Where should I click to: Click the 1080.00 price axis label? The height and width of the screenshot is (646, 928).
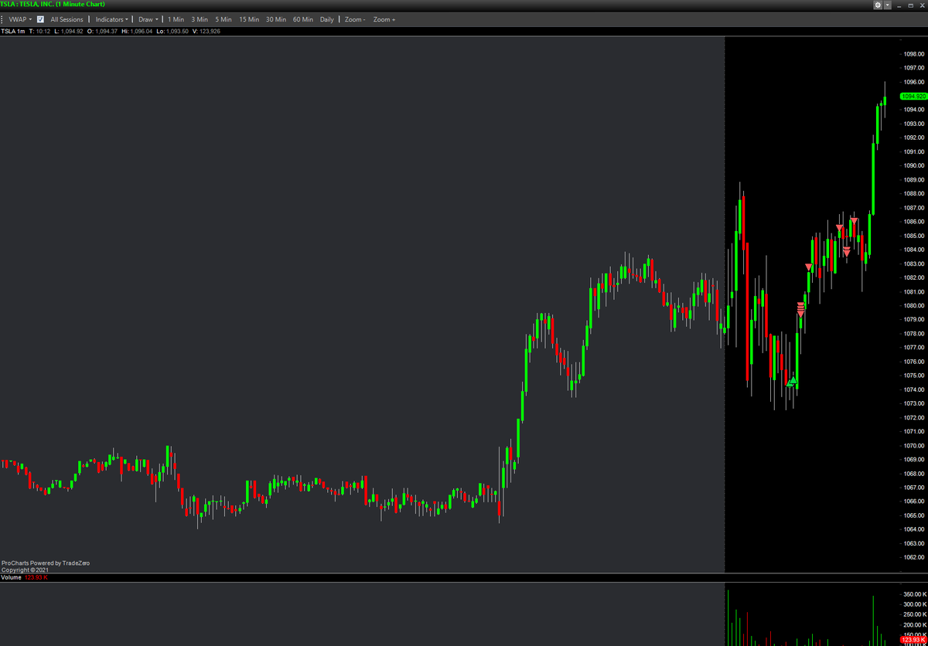(x=915, y=305)
